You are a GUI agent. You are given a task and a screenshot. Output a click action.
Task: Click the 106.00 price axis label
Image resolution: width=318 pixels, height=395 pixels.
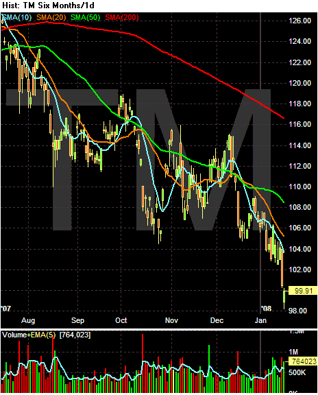(299, 228)
